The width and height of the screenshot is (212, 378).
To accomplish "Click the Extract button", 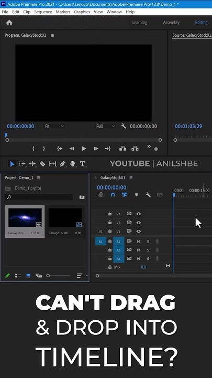I will coord(135,149).
